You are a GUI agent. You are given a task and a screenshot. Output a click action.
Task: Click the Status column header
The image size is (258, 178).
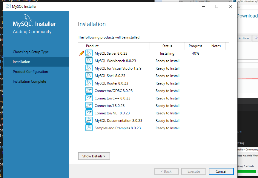pos(167,46)
